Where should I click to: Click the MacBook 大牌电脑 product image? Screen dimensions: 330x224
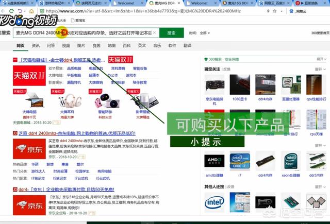[29, 99]
